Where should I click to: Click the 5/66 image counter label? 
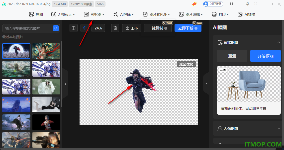coord(100,4)
